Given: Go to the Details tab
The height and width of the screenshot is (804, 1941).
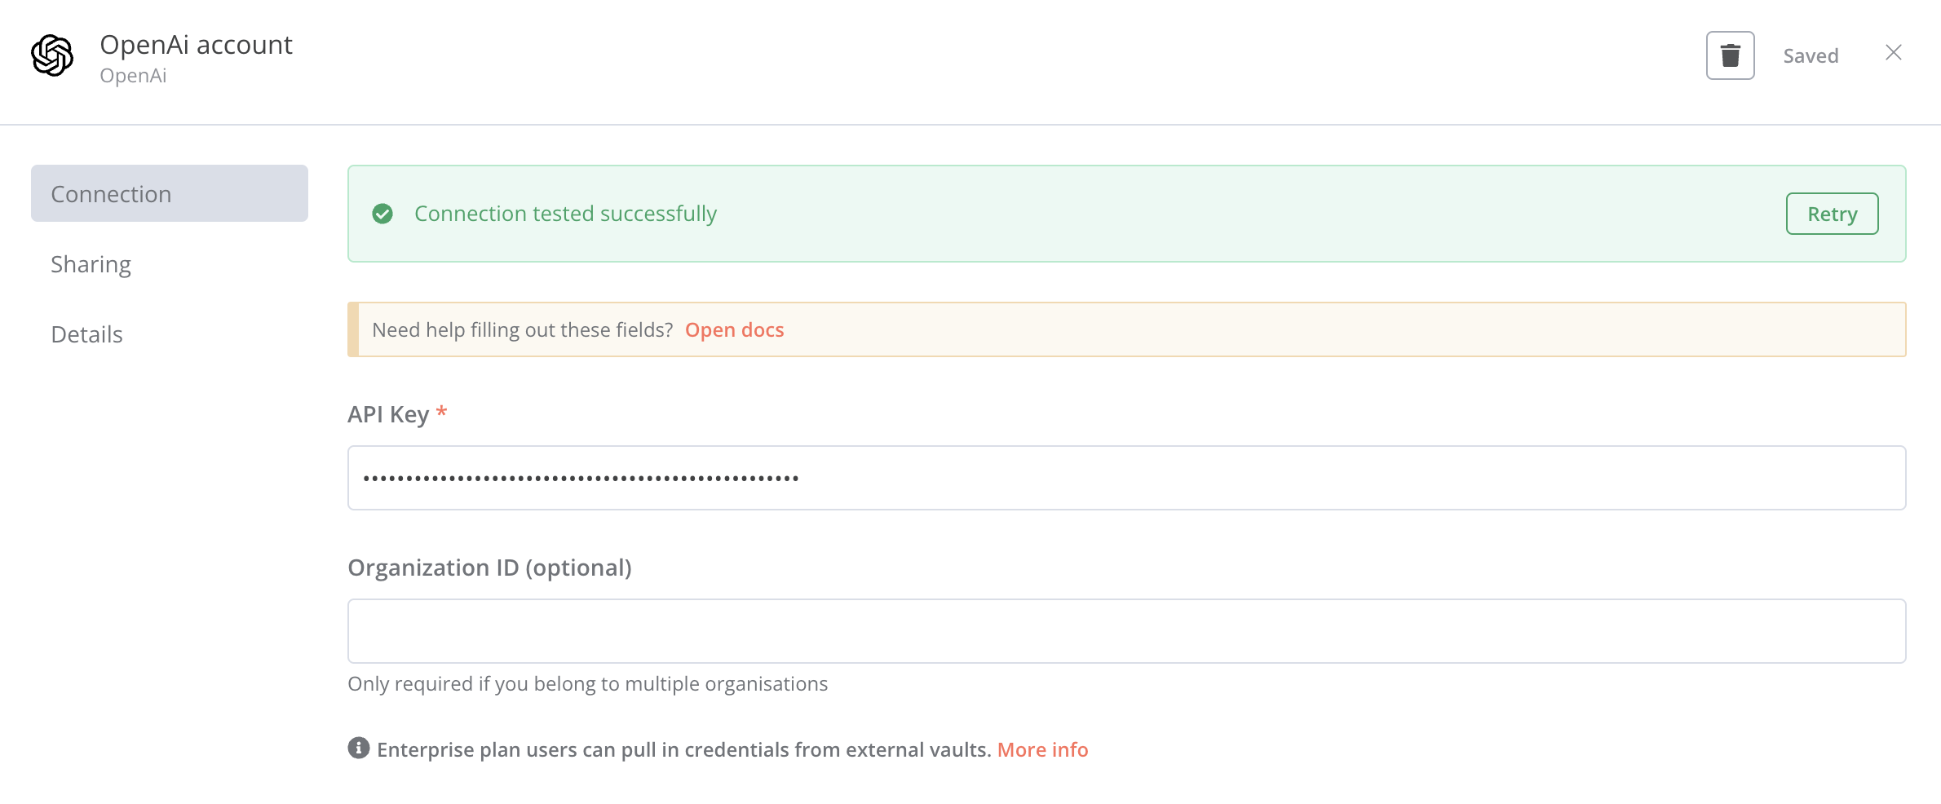Looking at the screenshot, I should (86, 334).
